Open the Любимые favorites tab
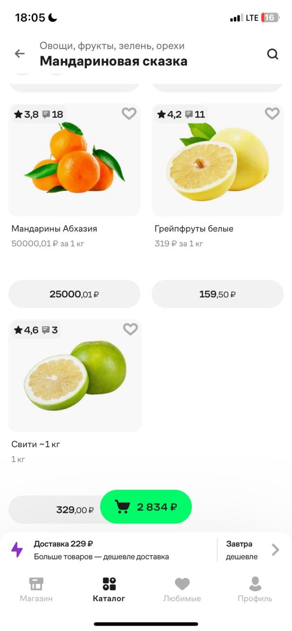This screenshot has height=631, width=292. point(182,589)
